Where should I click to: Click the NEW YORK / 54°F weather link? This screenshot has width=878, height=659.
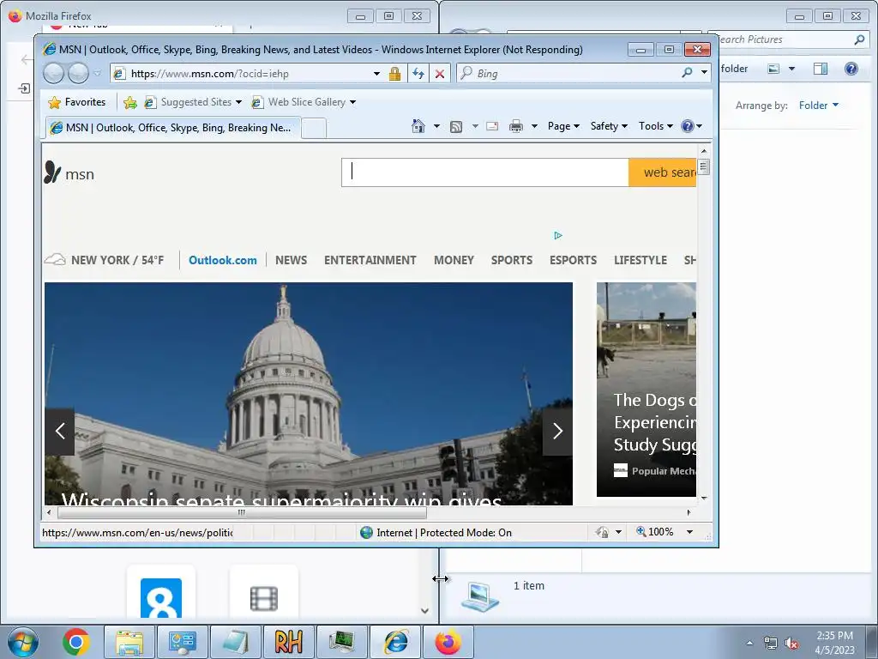click(x=104, y=260)
